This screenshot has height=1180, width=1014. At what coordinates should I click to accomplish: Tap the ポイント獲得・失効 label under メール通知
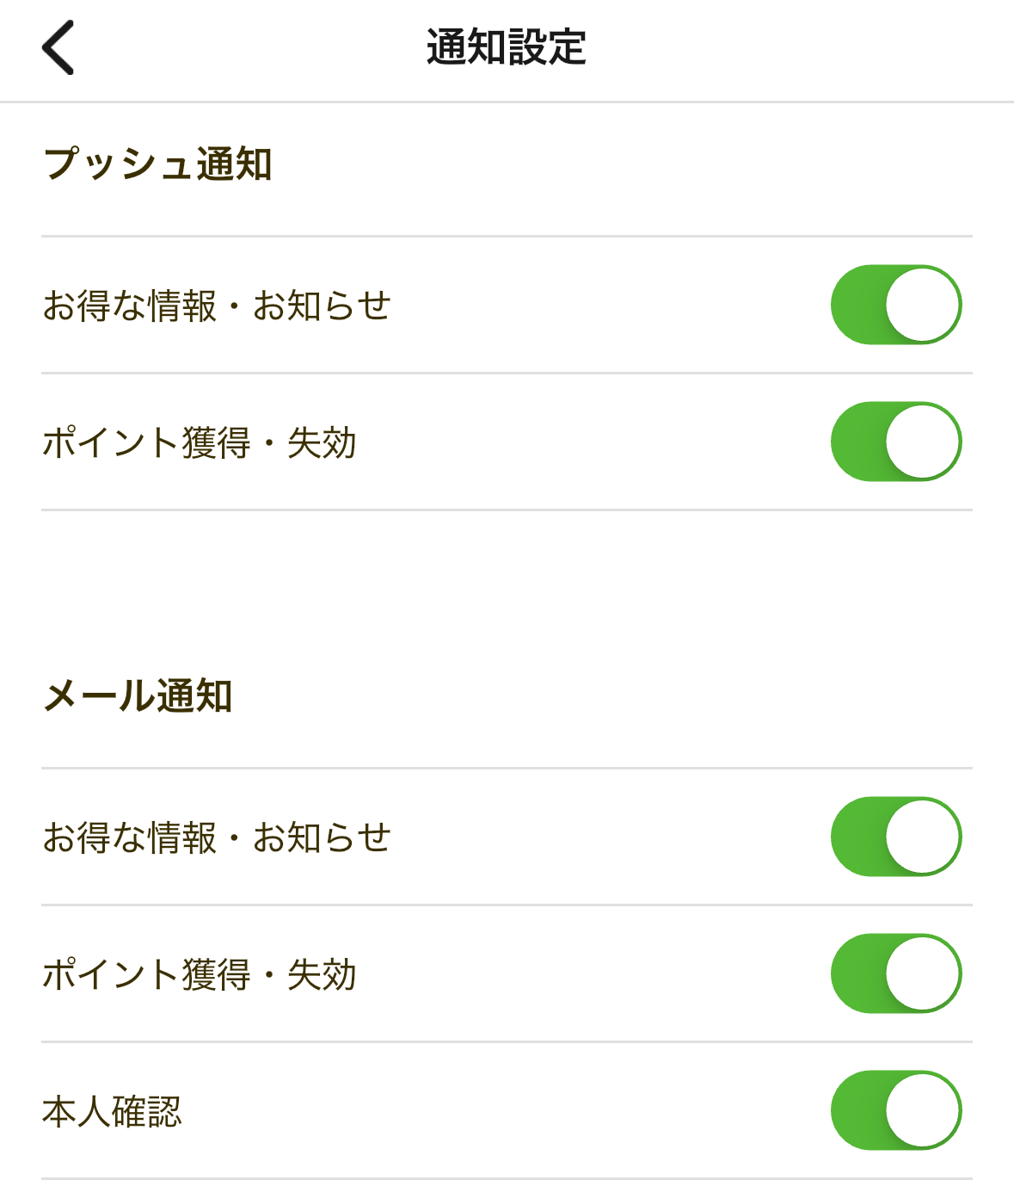[200, 974]
